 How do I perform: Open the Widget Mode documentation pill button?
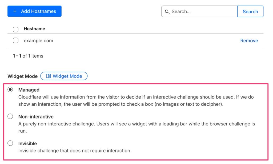pos(64,76)
